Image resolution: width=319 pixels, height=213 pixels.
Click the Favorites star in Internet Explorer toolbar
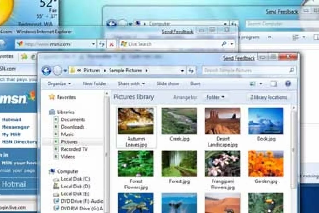tap(24, 56)
